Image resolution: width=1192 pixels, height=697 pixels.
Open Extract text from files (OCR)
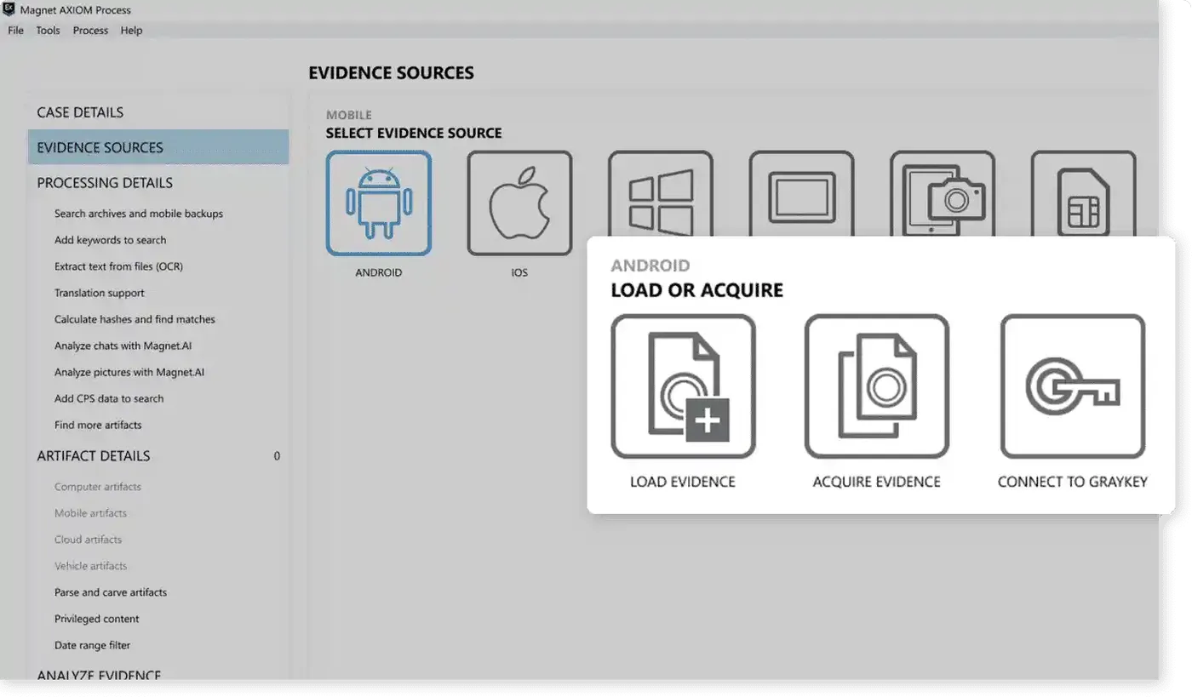[x=118, y=266]
